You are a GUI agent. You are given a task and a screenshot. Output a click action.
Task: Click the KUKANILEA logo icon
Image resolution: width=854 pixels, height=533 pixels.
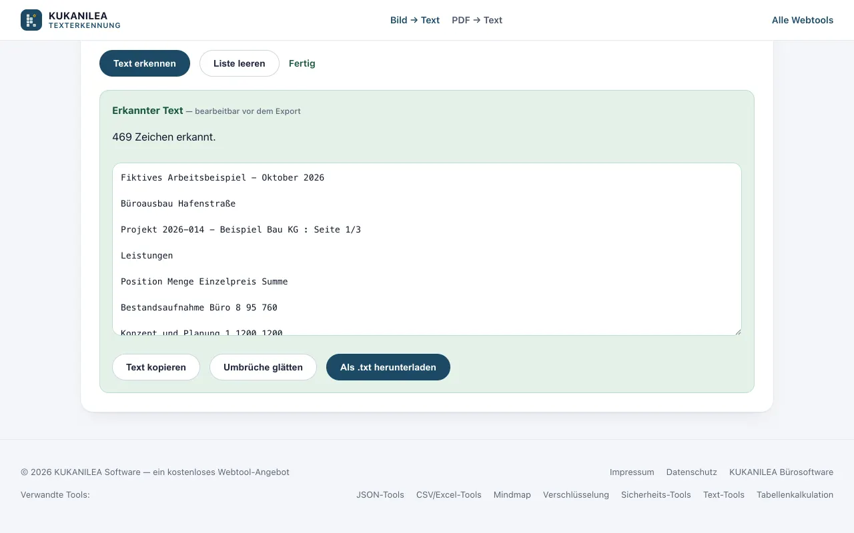point(31,20)
